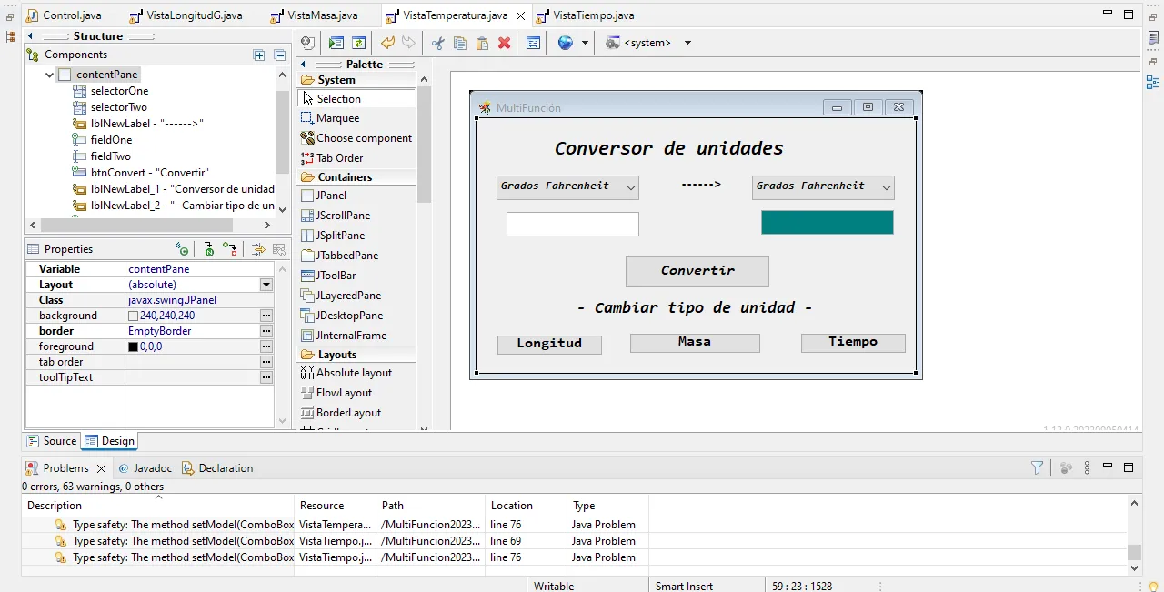Click the show advanced toolbar first icon
1164x592 pixels.
307,43
